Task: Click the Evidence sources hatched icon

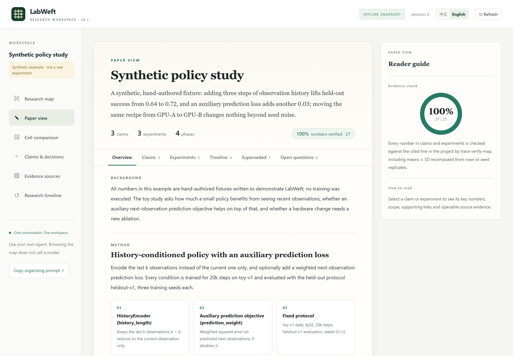Action: coord(17,176)
